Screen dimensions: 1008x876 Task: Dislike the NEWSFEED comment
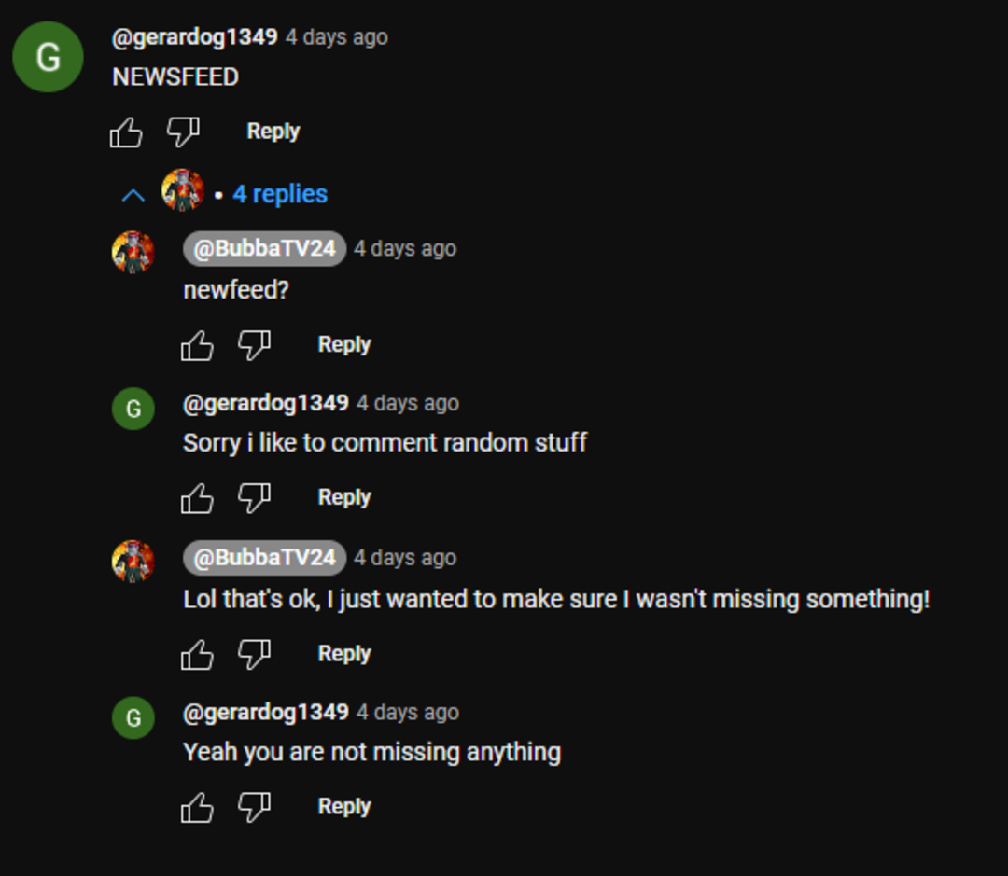coord(183,132)
